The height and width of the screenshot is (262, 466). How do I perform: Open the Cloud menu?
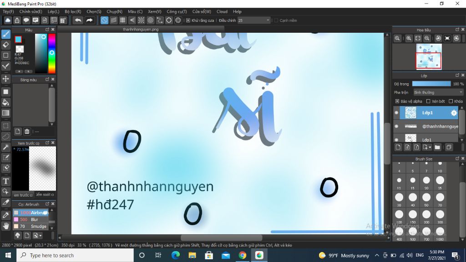coord(222,11)
